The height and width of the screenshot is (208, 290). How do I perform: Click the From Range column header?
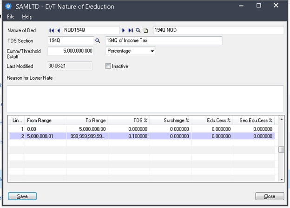(46, 121)
